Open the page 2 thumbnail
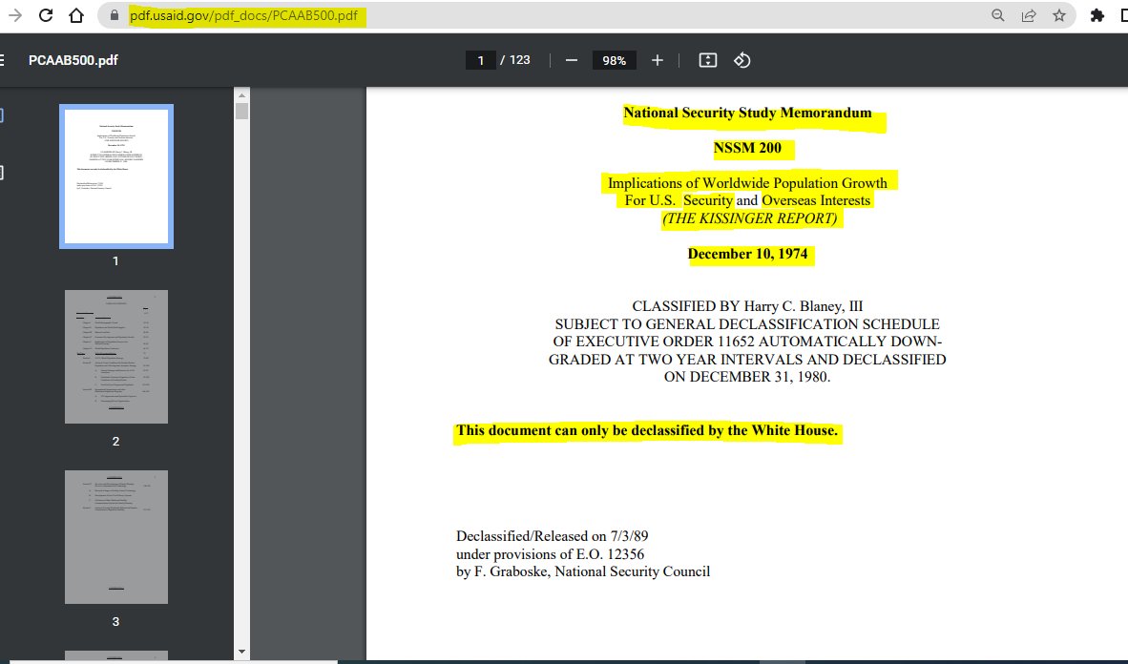This screenshot has width=1128, height=664. pyautogui.click(x=116, y=357)
